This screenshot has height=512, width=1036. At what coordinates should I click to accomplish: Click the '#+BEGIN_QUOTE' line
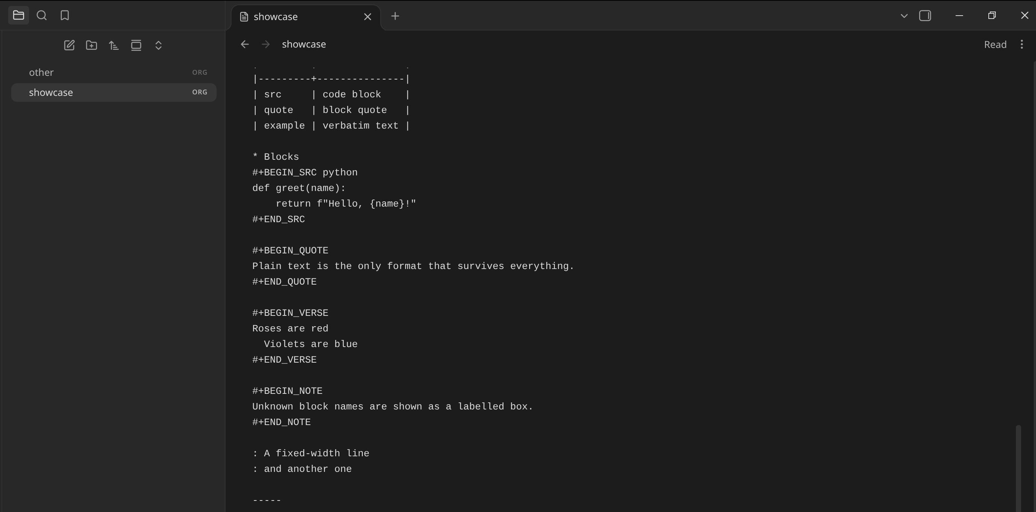click(x=290, y=250)
